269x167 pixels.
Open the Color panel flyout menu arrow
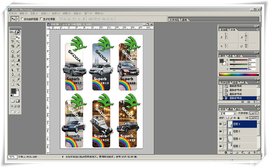(x=258, y=56)
